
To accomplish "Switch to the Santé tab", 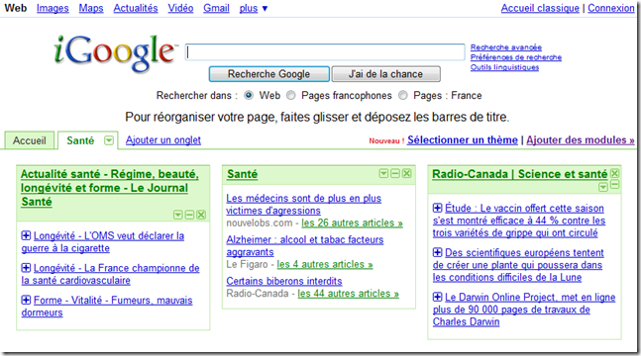I will (x=80, y=140).
